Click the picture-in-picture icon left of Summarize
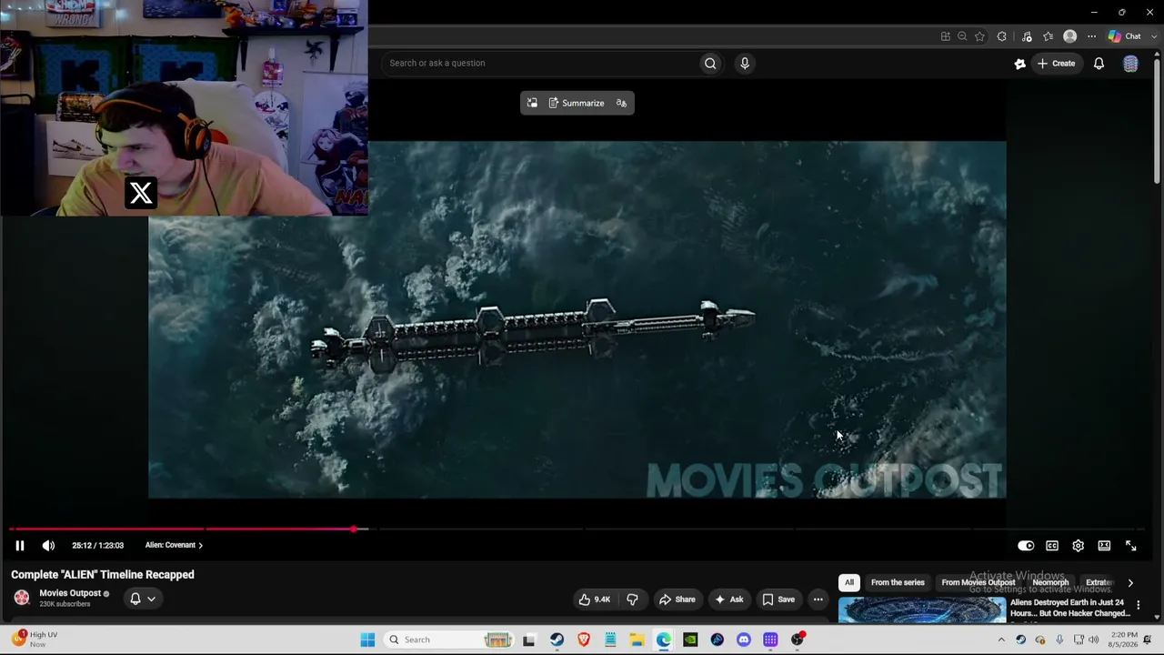The image size is (1164, 655). point(532,103)
